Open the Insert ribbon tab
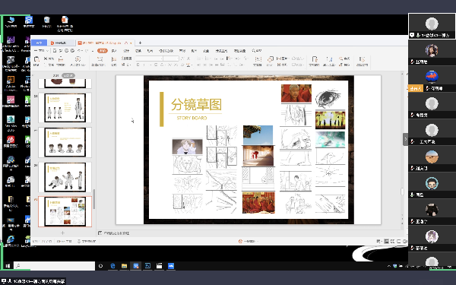The height and width of the screenshot is (285, 456). click(x=114, y=51)
